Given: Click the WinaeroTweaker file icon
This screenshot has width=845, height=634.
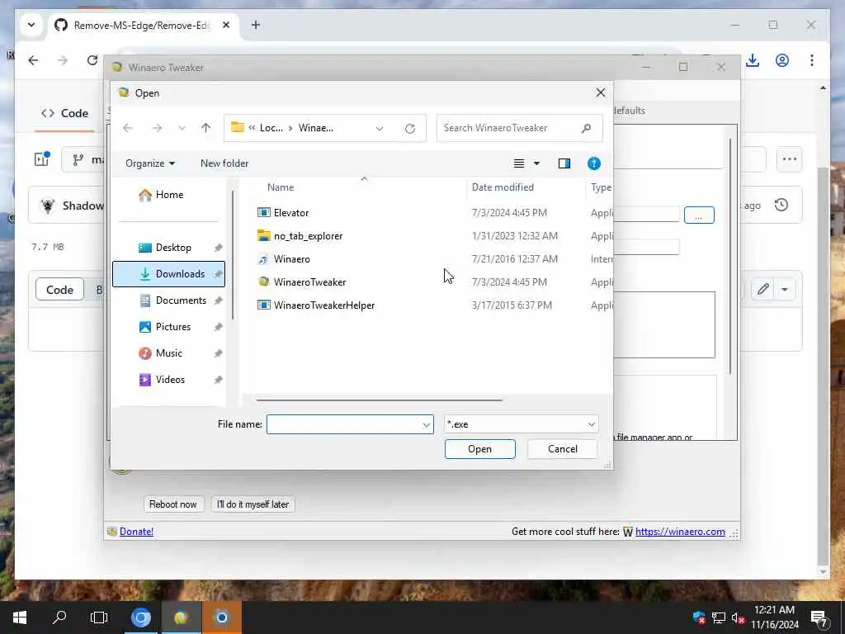Looking at the screenshot, I should click(263, 282).
